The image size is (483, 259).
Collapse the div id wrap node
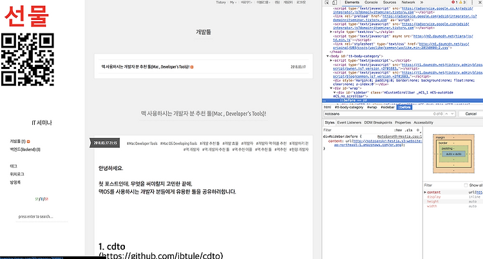pyautogui.click(x=331, y=88)
